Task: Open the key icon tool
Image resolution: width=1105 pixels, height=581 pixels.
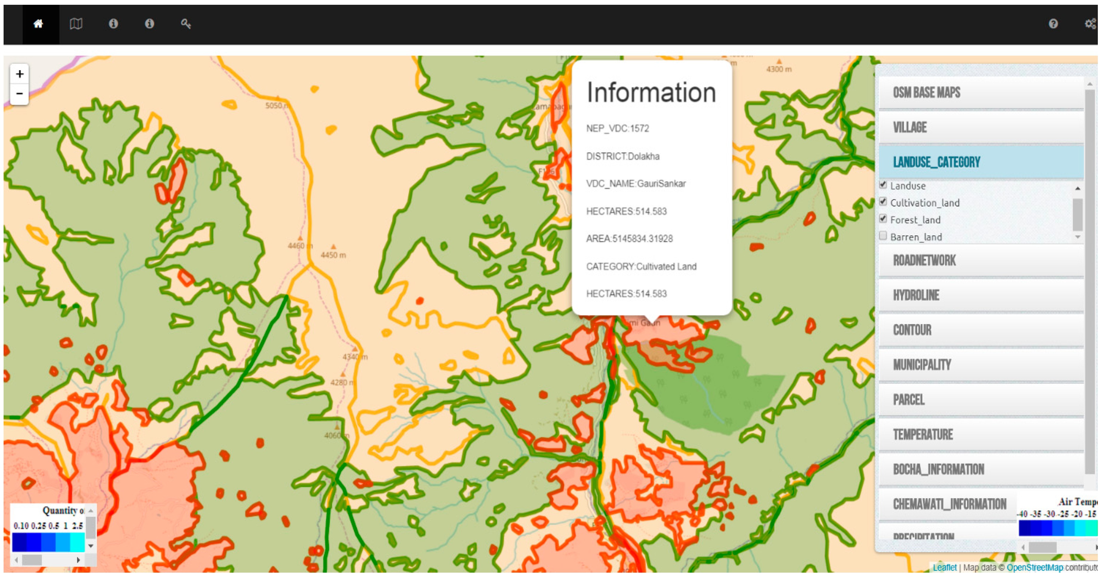Action: [x=186, y=24]
